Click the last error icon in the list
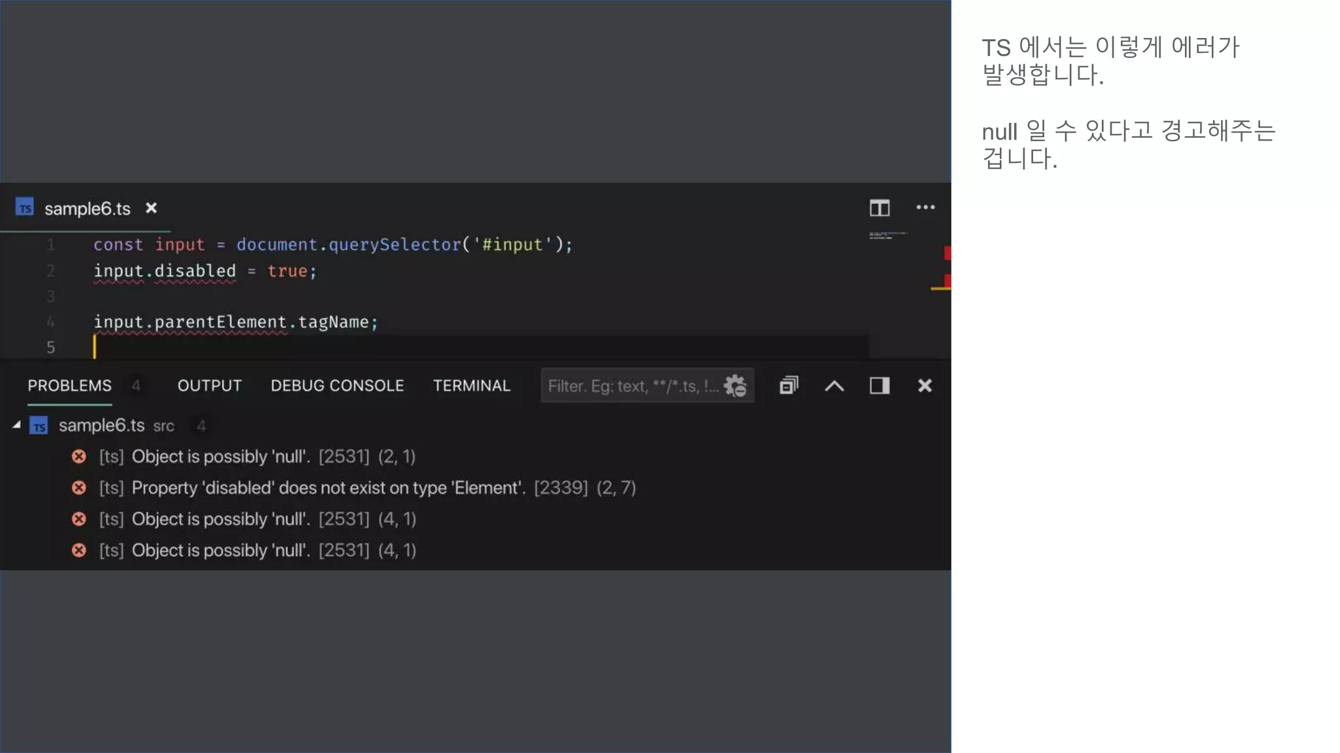 pyautogui.click(x=79, y=550)
